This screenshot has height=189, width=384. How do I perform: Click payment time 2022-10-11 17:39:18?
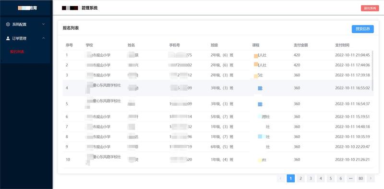click(x=352, y=75)
